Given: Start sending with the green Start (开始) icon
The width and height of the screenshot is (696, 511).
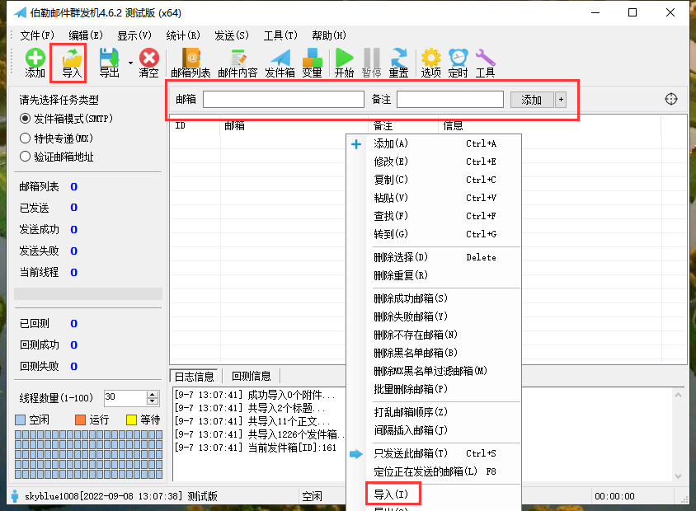Looking at the screenshot, I should pos(345,63).
